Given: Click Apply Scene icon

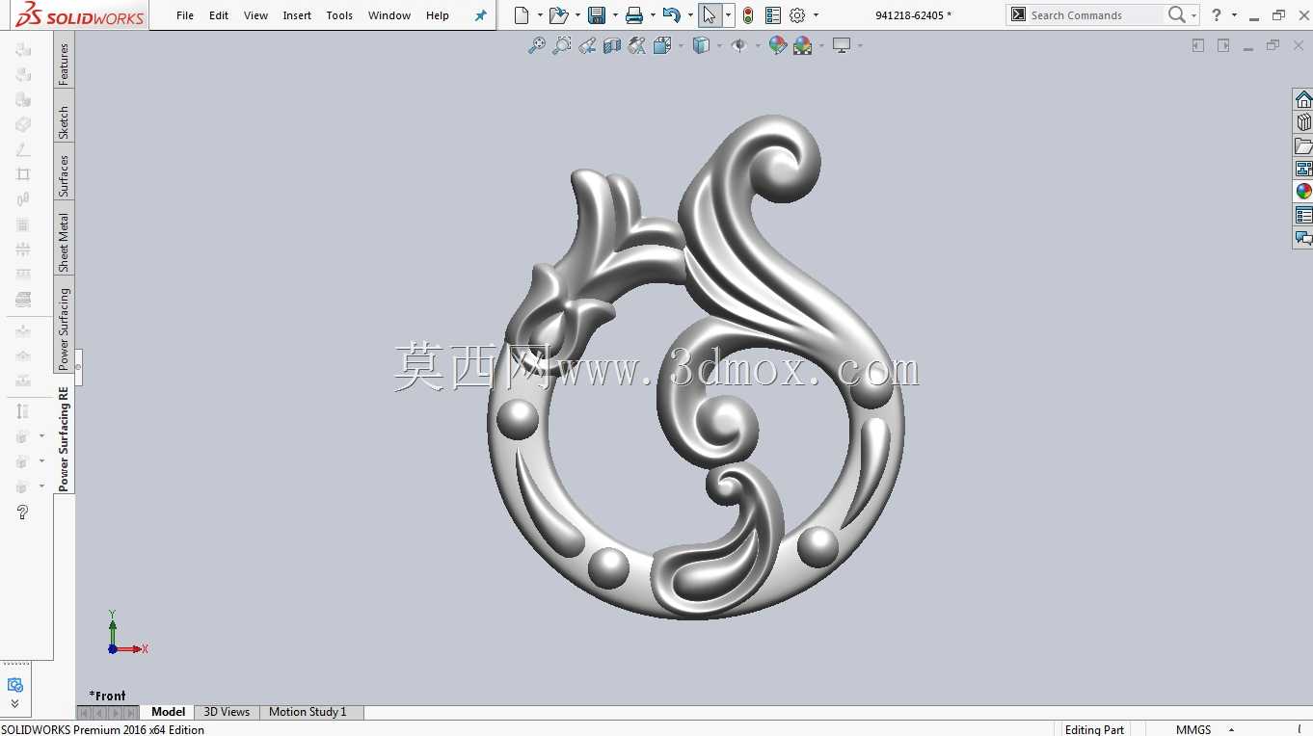Looking at the screenshot, I should click(x=803, y=45).
